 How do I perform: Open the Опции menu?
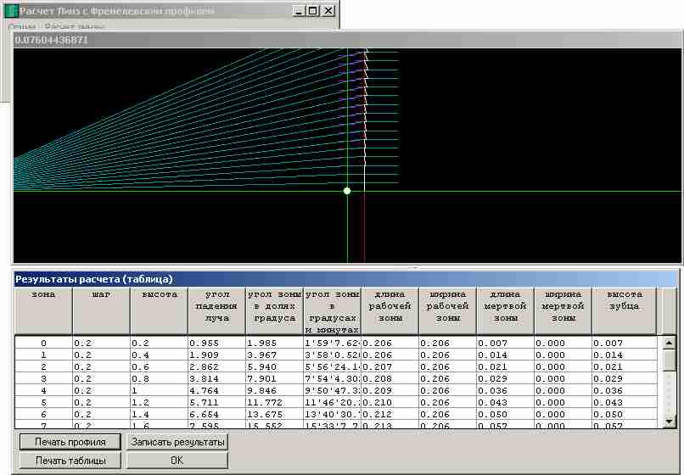(22, 27)
